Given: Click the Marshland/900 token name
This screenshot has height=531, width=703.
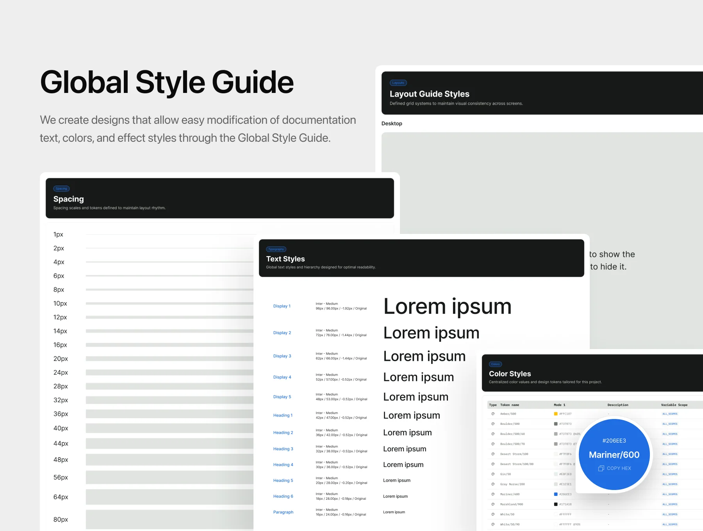Looking at the screenshot, I should click(x=512, y=504).
